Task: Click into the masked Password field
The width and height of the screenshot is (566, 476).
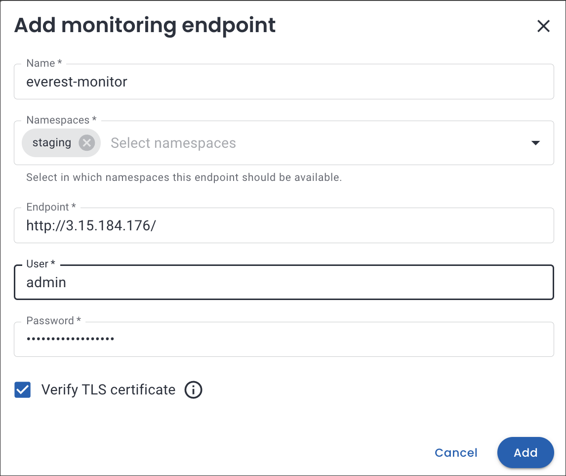Action: tap(283, 340)
